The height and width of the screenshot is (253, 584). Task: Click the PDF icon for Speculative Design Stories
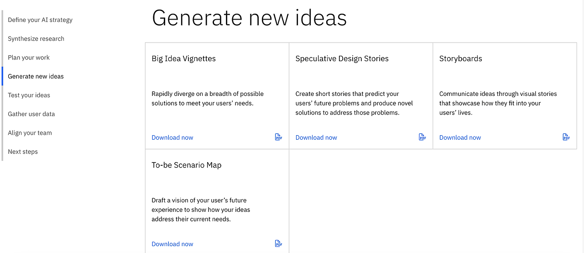click(422, 137)
